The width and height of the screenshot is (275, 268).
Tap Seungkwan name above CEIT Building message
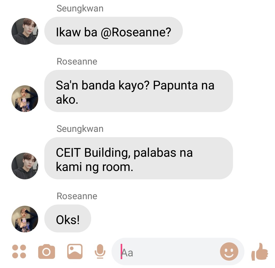[x=80, y=129]
